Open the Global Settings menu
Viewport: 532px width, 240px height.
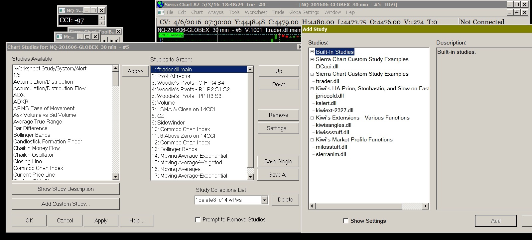tap(304, 12)
